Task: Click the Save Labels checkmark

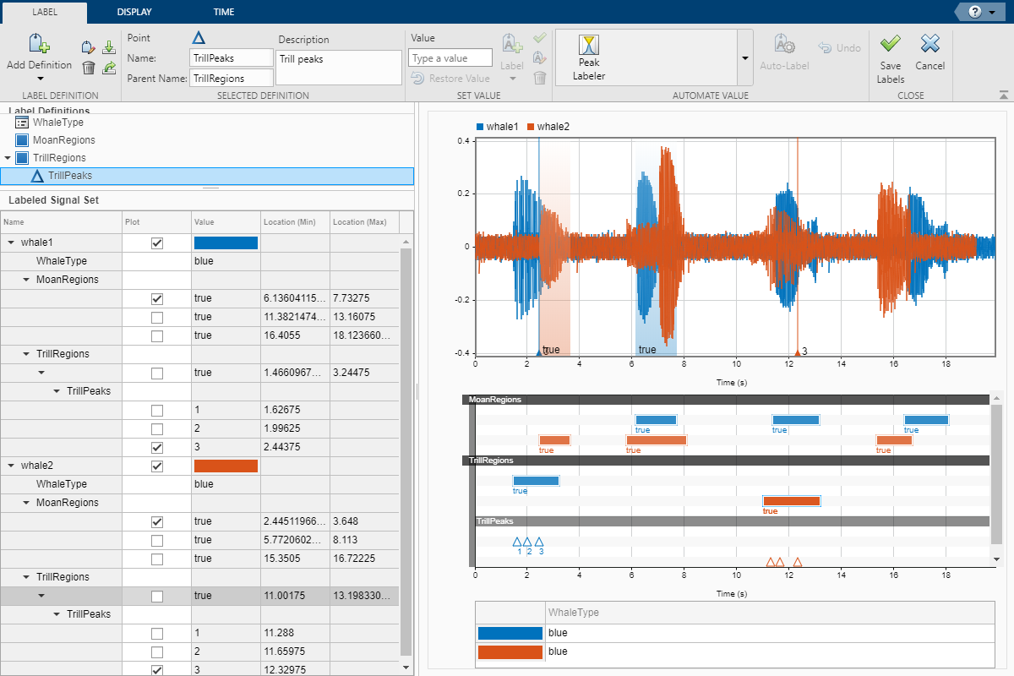Action: tap(890, 44)
